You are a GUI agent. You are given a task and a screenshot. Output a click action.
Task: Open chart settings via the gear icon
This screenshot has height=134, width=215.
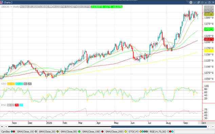191,2
